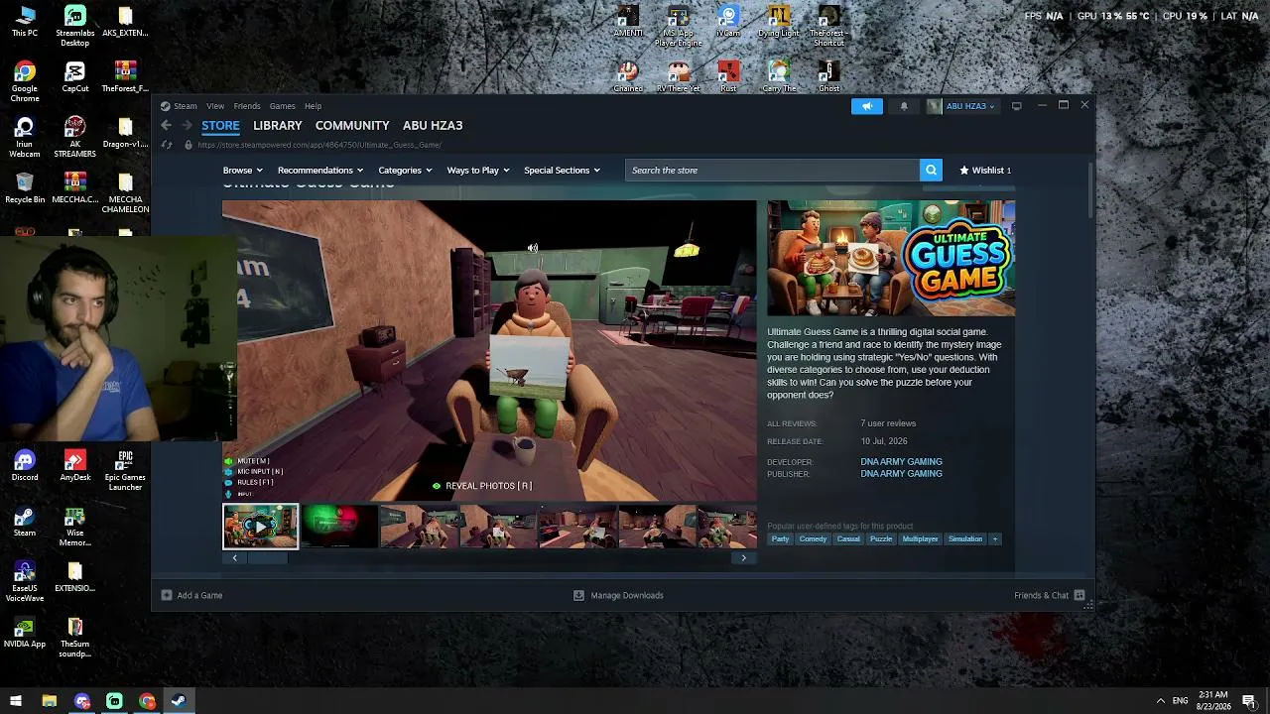Open the Friends menu
The width and height of the screenshot is (1270, 714).
(247, 106)
